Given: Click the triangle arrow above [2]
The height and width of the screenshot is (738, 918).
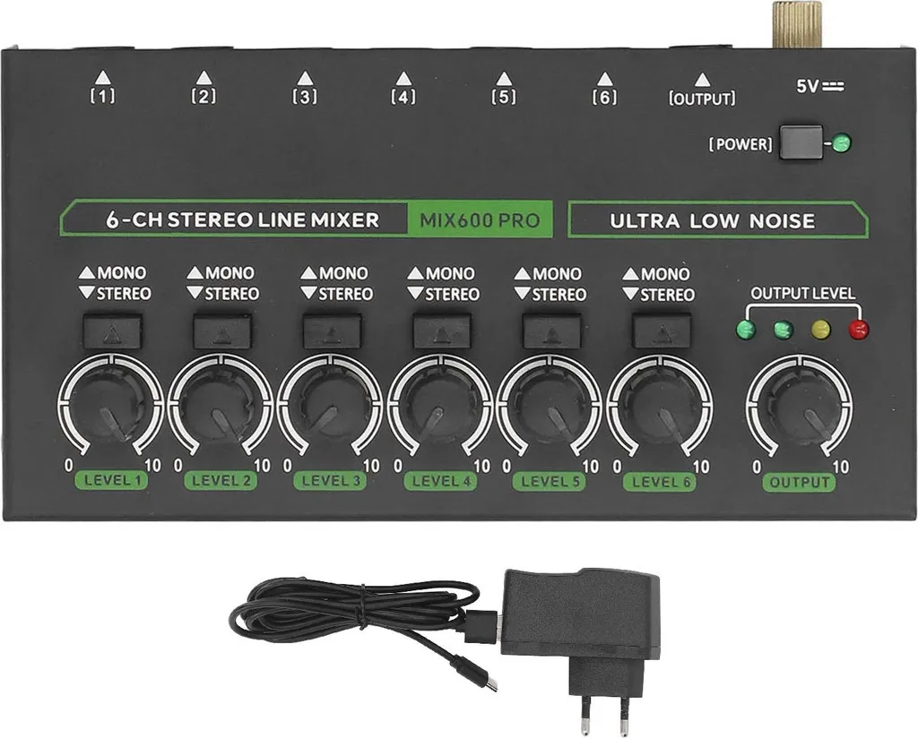Looking at the screenshot, I should 204,77.
